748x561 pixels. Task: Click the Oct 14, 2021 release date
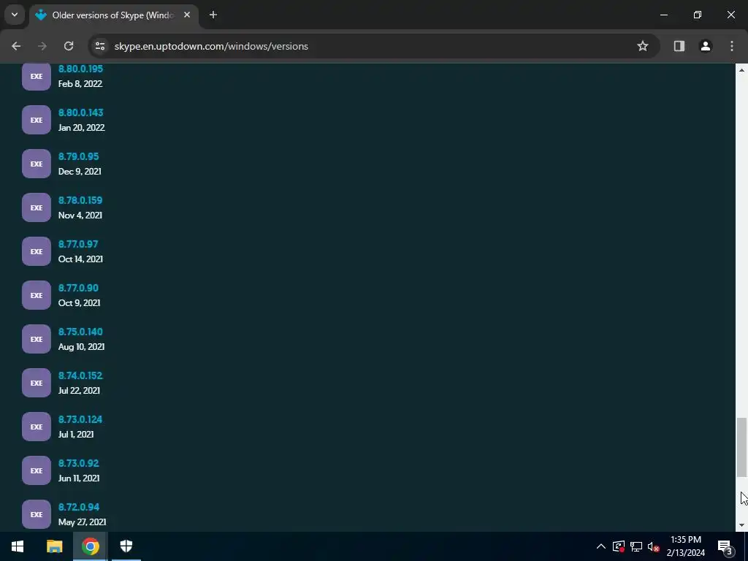80,259
